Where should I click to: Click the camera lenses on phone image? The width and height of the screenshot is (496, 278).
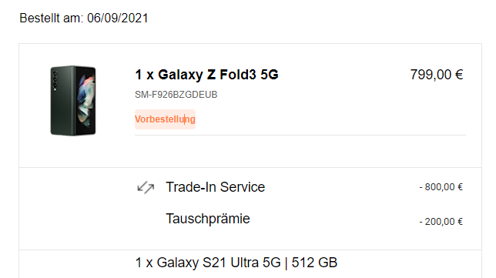55,81
